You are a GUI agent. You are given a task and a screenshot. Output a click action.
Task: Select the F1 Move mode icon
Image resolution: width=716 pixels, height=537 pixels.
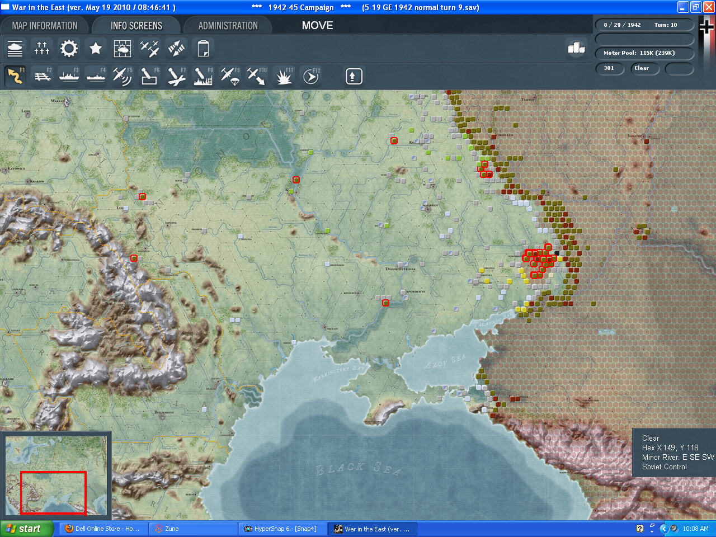coord(15,76)
